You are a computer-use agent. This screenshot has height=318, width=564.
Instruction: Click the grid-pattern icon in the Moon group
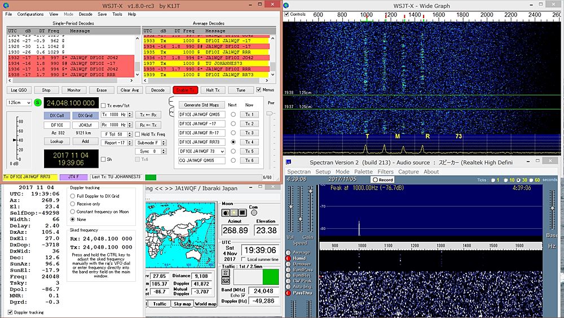pos(243,213)
